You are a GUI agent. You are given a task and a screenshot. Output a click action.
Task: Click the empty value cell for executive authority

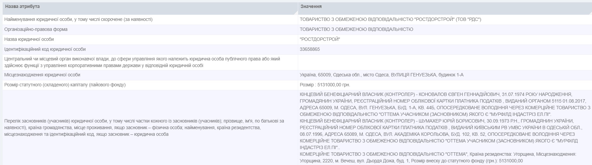point(445,62)
